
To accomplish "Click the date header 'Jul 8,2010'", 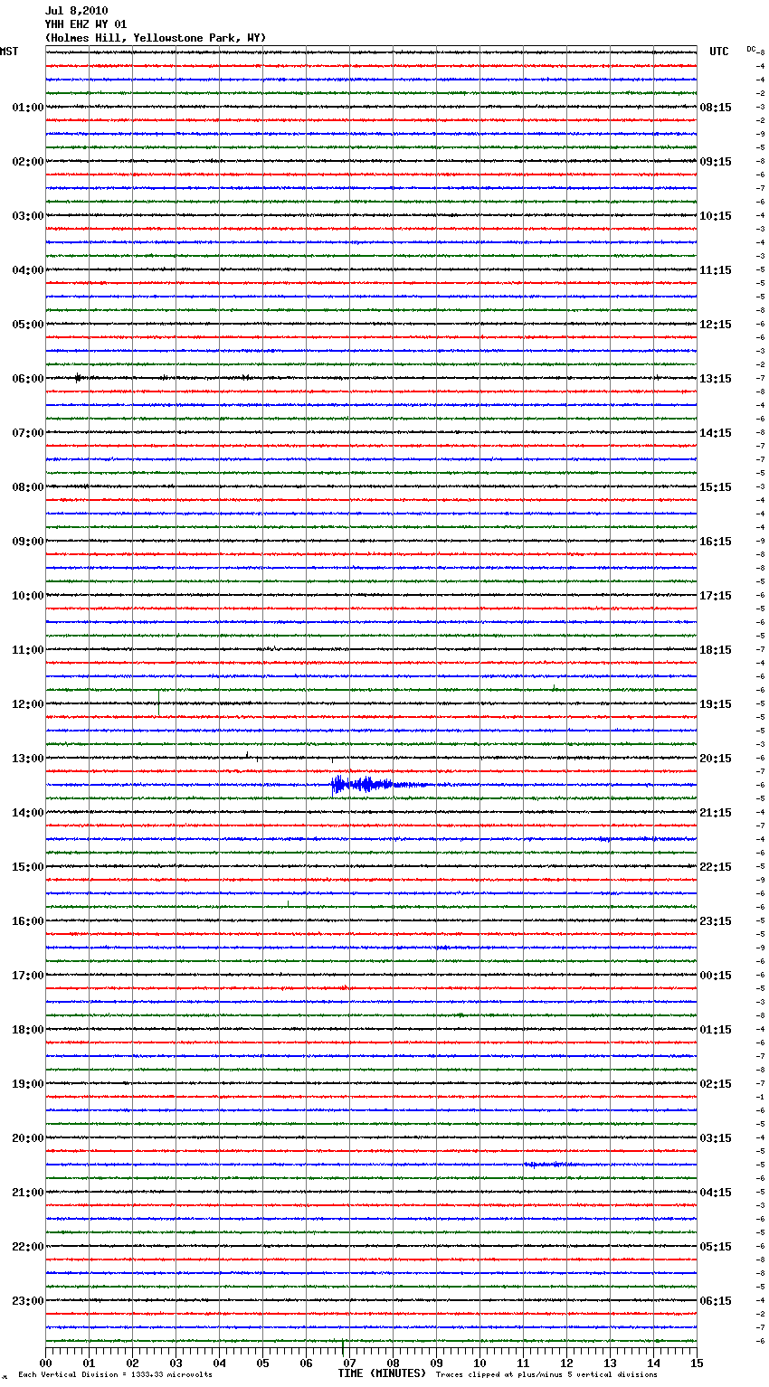I will (x=76, y=11).
